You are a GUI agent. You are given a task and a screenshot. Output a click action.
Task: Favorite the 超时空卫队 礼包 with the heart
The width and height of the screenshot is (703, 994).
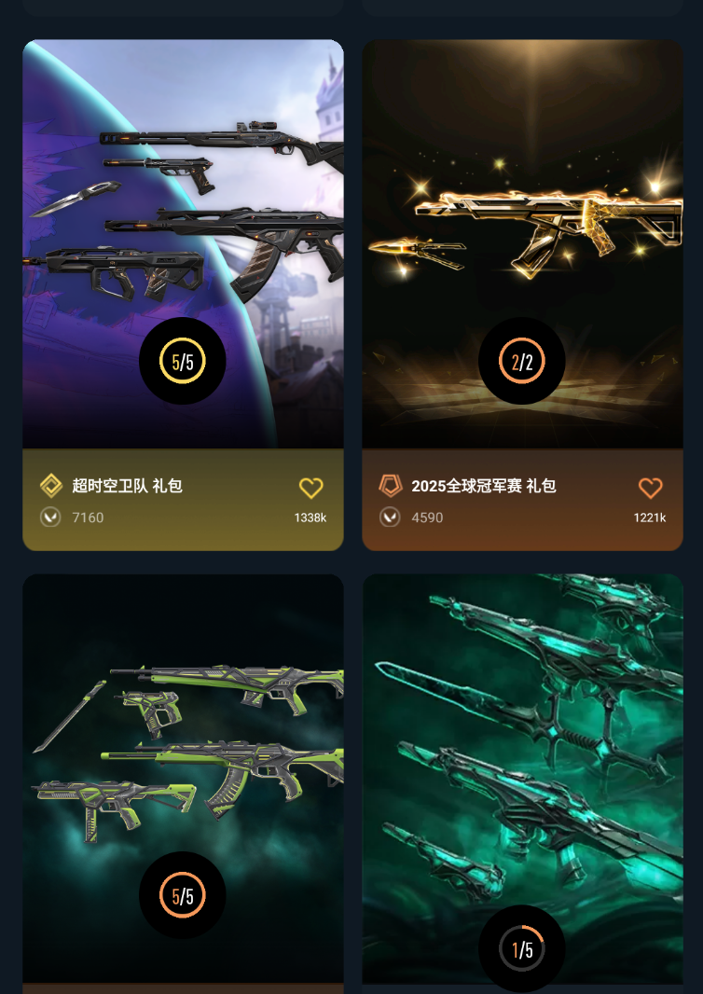[310, 488]
